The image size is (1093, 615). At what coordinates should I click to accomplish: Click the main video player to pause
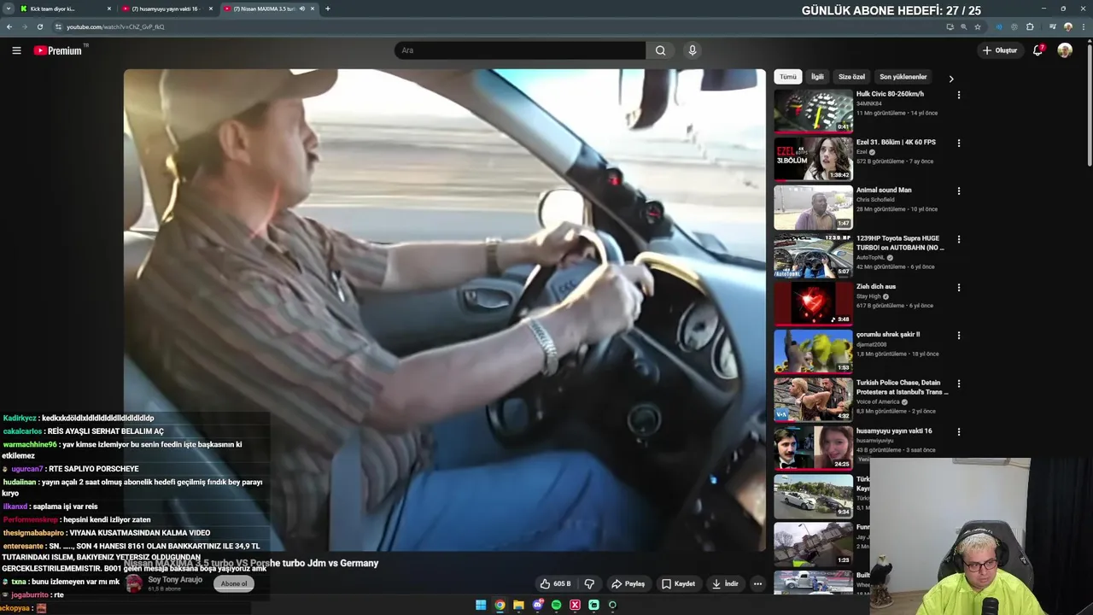444,309
